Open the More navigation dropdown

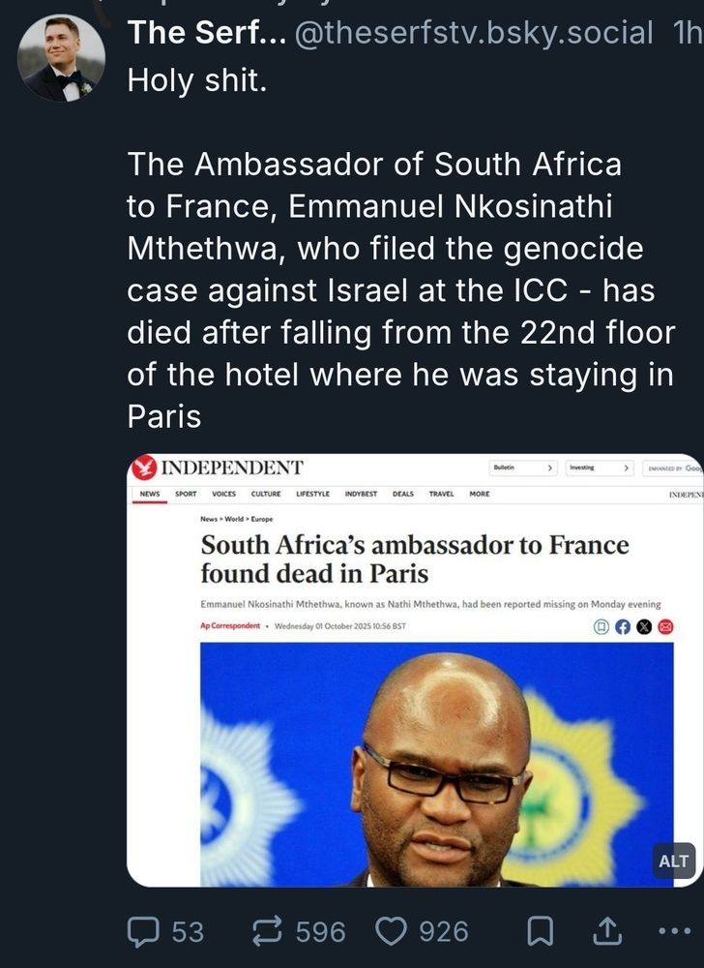click(x=480, y=493)
